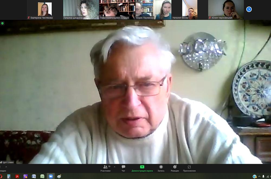Open the Чат (Chat) panel
Screen dimensions: 271x179
coord(123,168)
